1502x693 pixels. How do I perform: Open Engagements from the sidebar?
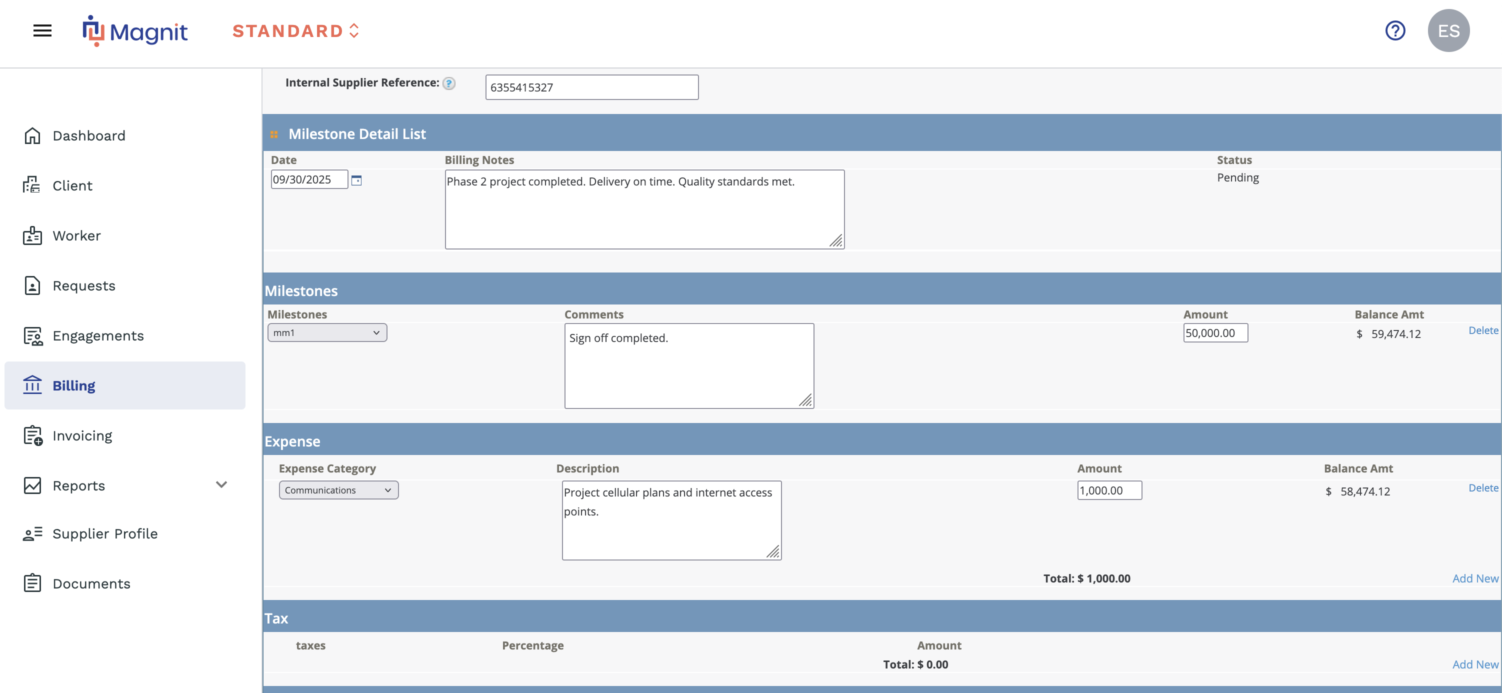[98, 335]
